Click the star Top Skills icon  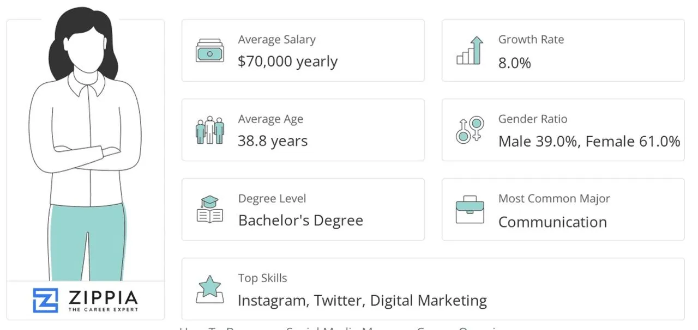210,289
